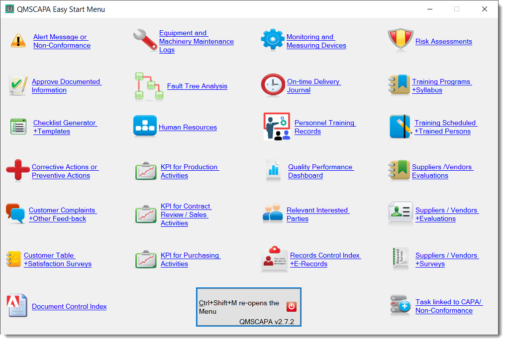Select the Adobe document icon for Document Control Index
The width and height of the screenshot is (506, 342).
[17, 306]
